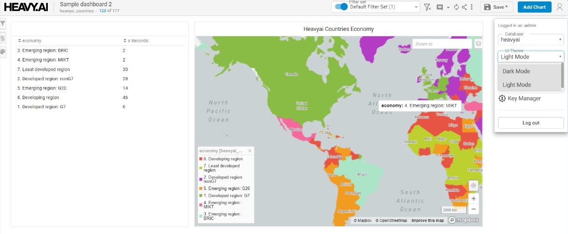The width and height of the screenshot is (568, 234).
Task: Select row '6. Developing region'
Action: 100,98
